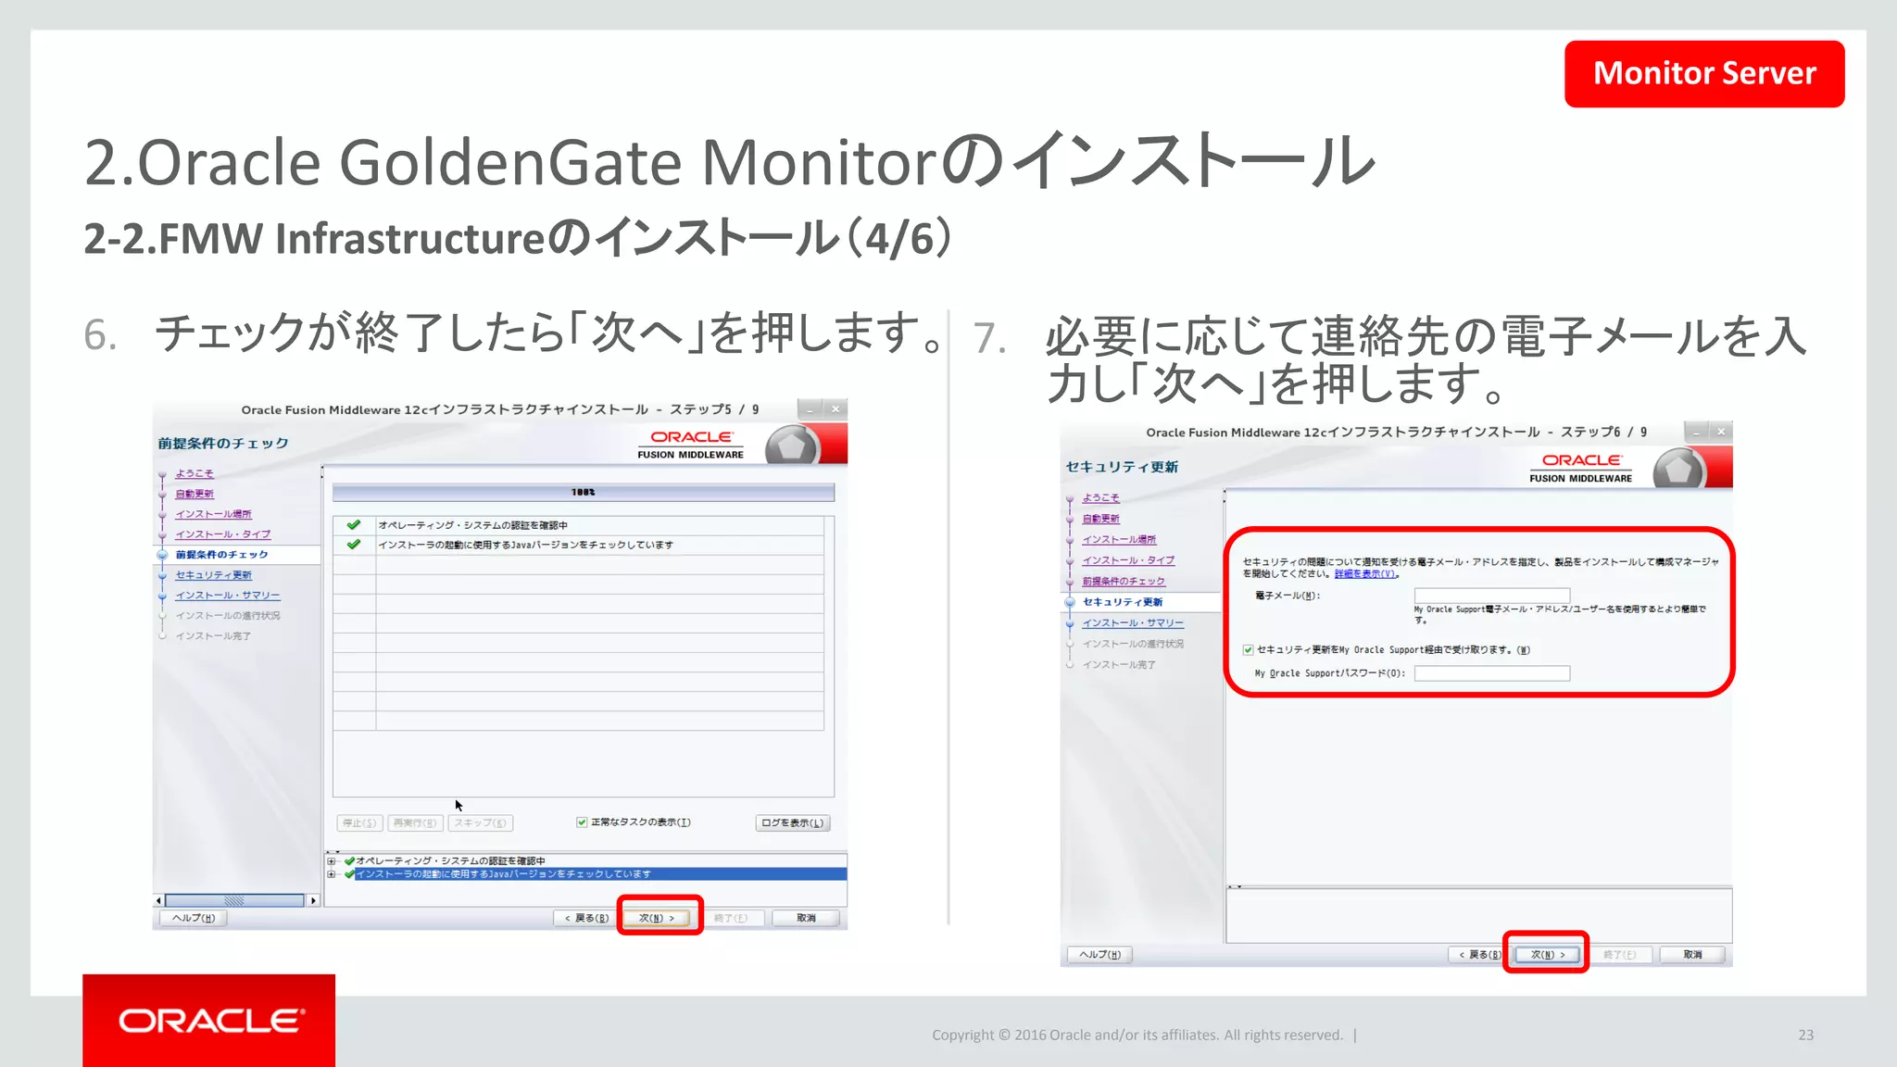Go to 自動更新 step in step 6 window
The image size is (1897, 1067).
(1100, 519)
